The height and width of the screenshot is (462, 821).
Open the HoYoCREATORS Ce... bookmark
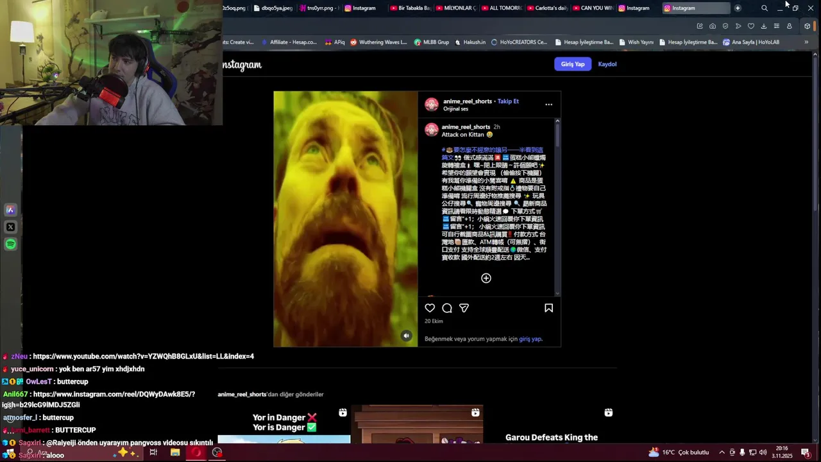pos(519,42)
